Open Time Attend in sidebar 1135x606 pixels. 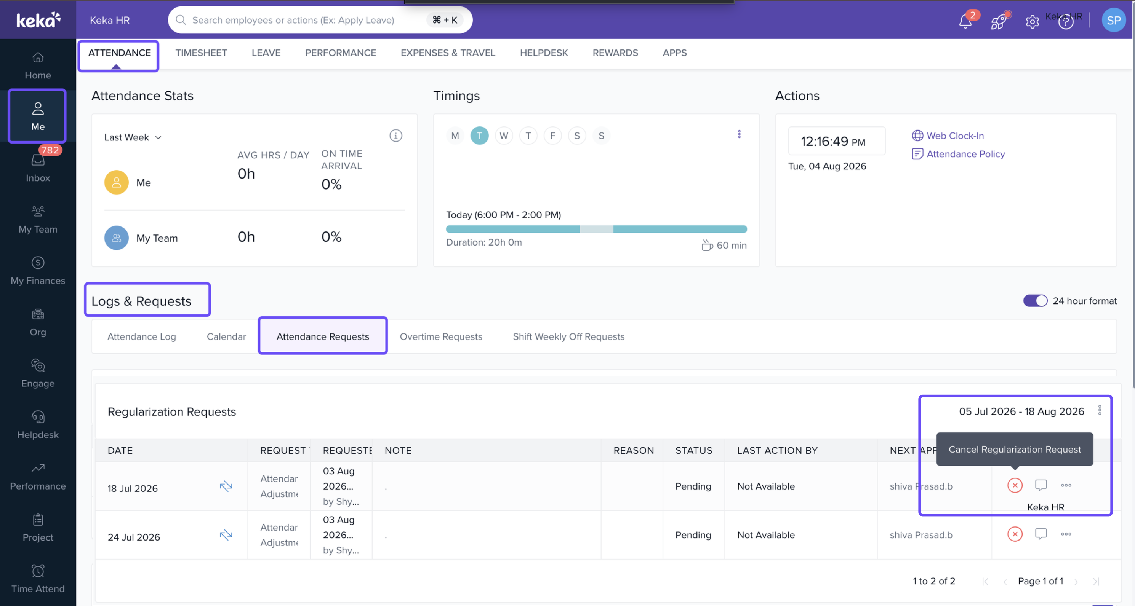pos(38,579)
